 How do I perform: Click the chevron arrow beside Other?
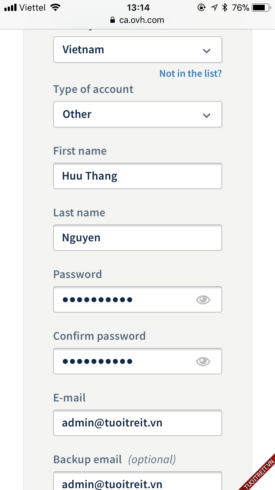pyautogui.click(x=207, y=115)
